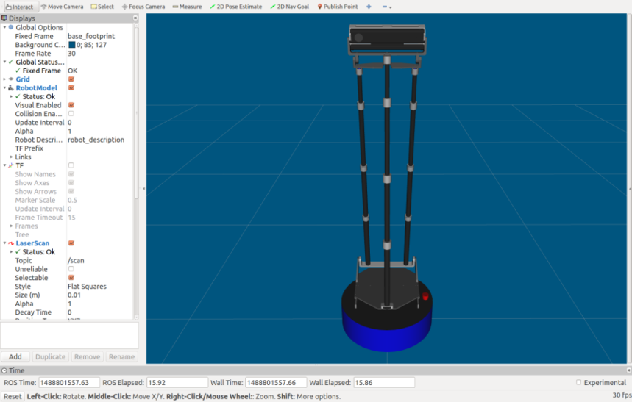
Task: Tick the Experimental checkbox
Action: [x=579, y=383]
